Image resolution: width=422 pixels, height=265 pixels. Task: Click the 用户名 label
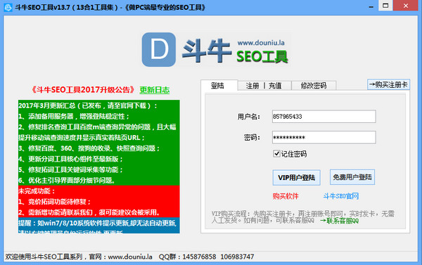[x=249, y=117]
